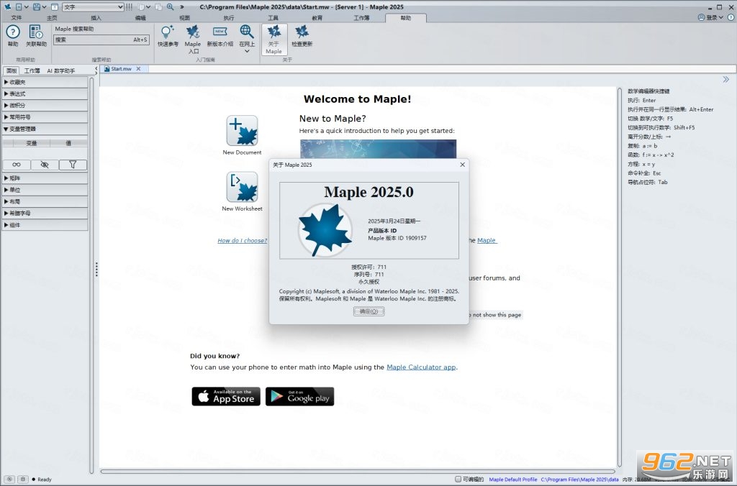Select the 工作簿 side panel tab
This screenshot has width=737, height=486.
[32, 70]
